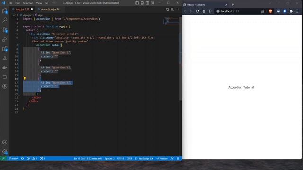Open Customize Layout icon in title bar
303x170 pixels.
[152, 3]
